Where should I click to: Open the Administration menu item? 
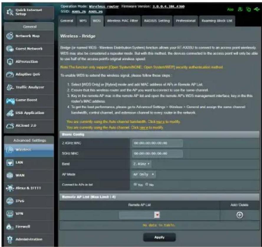pyautogui.click(x=29, y=239)
